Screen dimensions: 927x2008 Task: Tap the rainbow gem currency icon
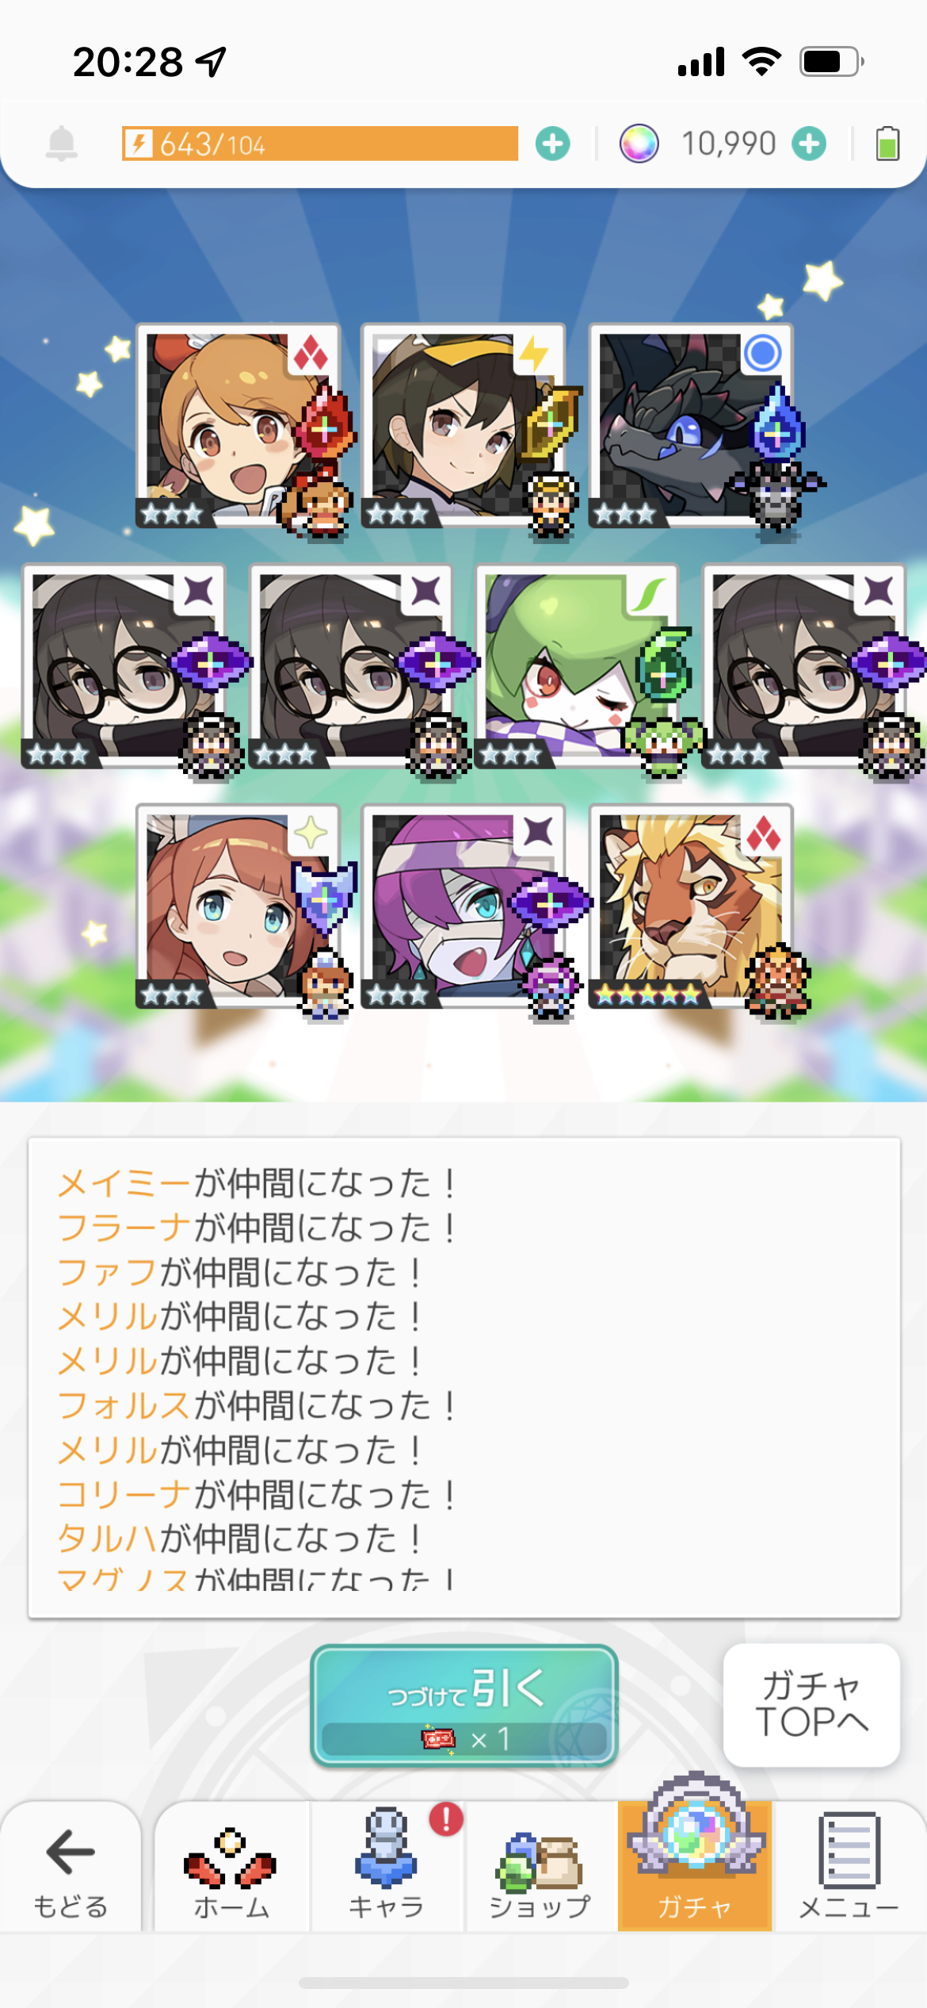click(639, 144)
